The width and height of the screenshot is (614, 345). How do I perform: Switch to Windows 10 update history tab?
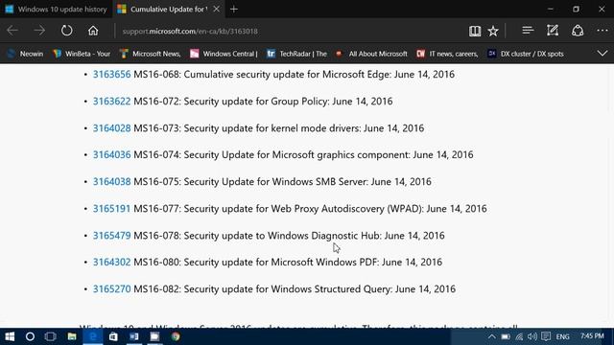(57, 9)
